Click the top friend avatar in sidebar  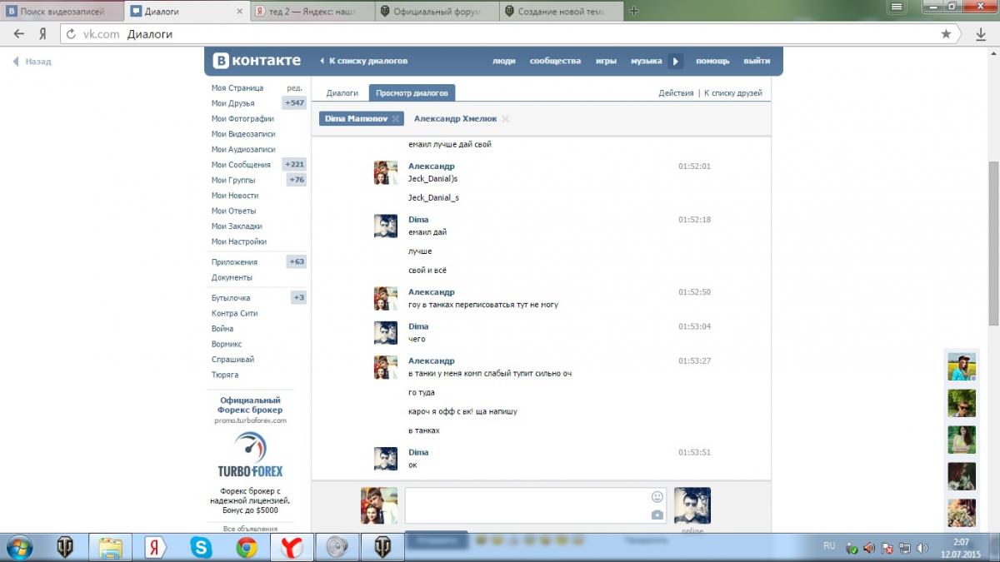click(x=961, y=366)
